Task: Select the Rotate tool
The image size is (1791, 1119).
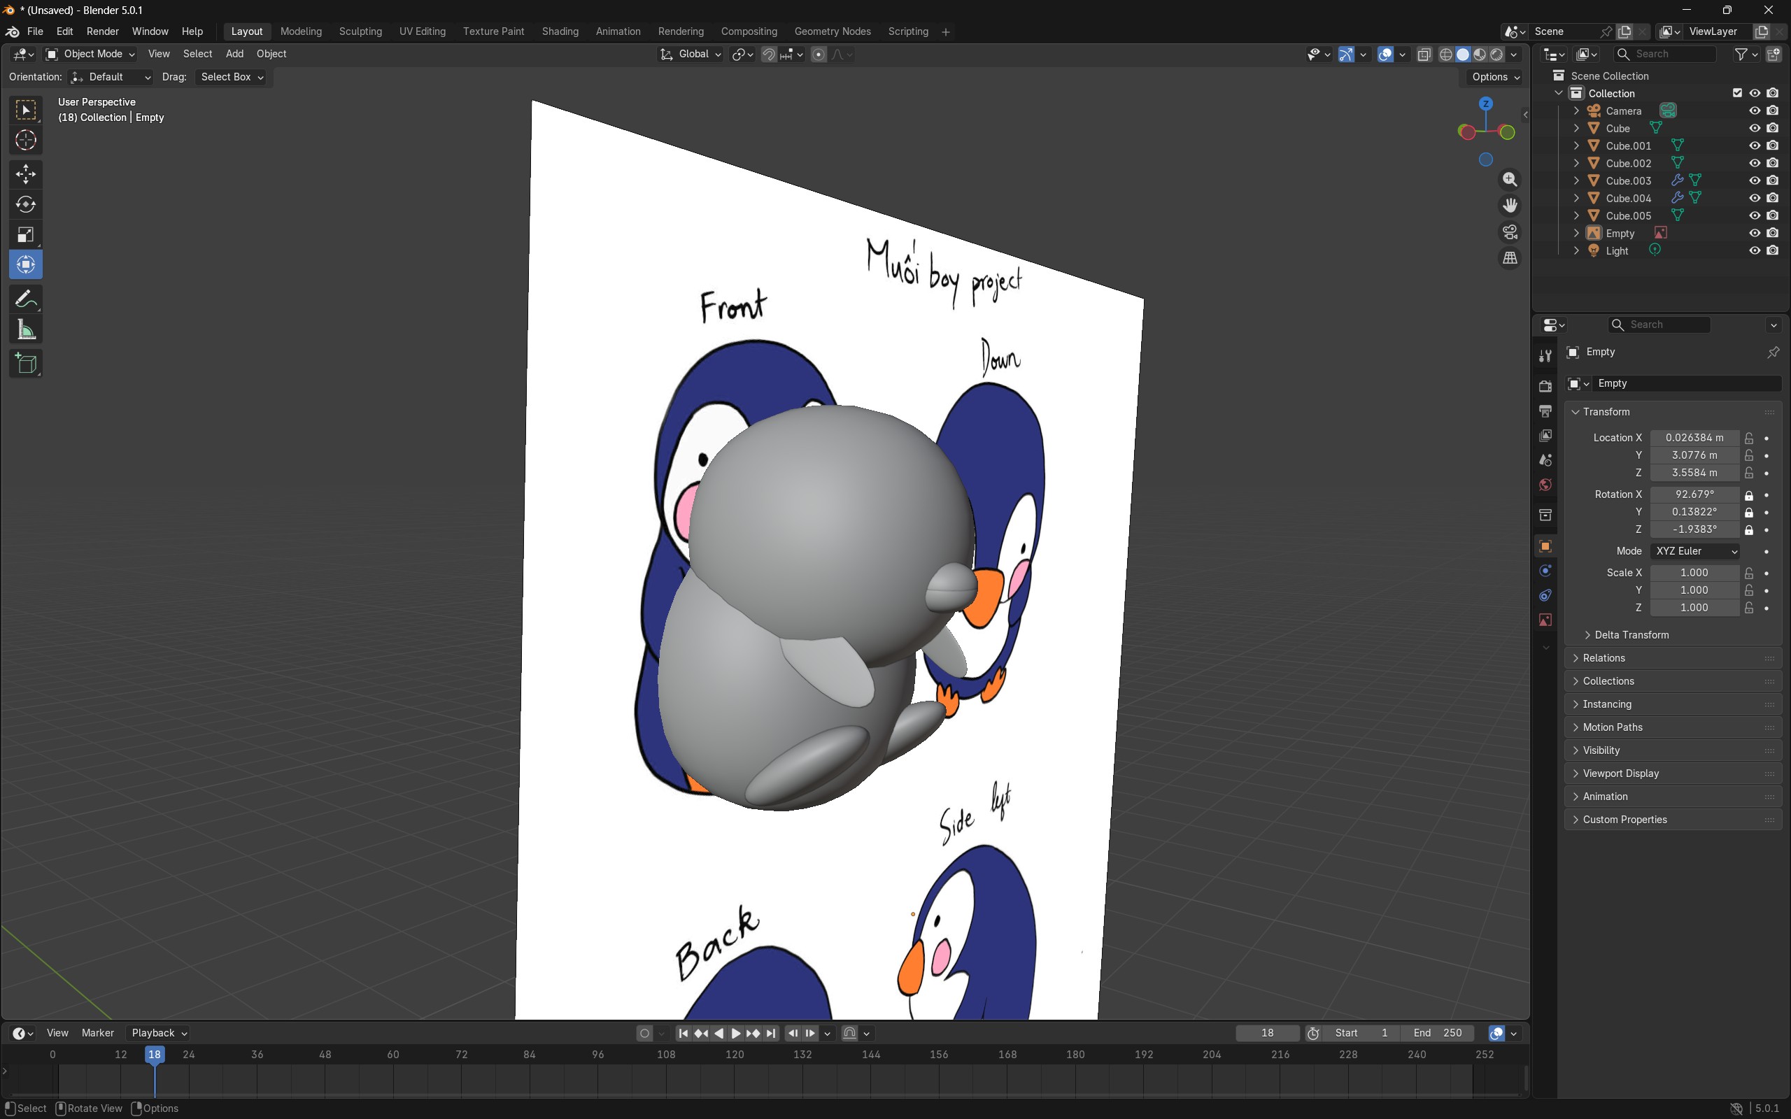Action: pos(26,204)
